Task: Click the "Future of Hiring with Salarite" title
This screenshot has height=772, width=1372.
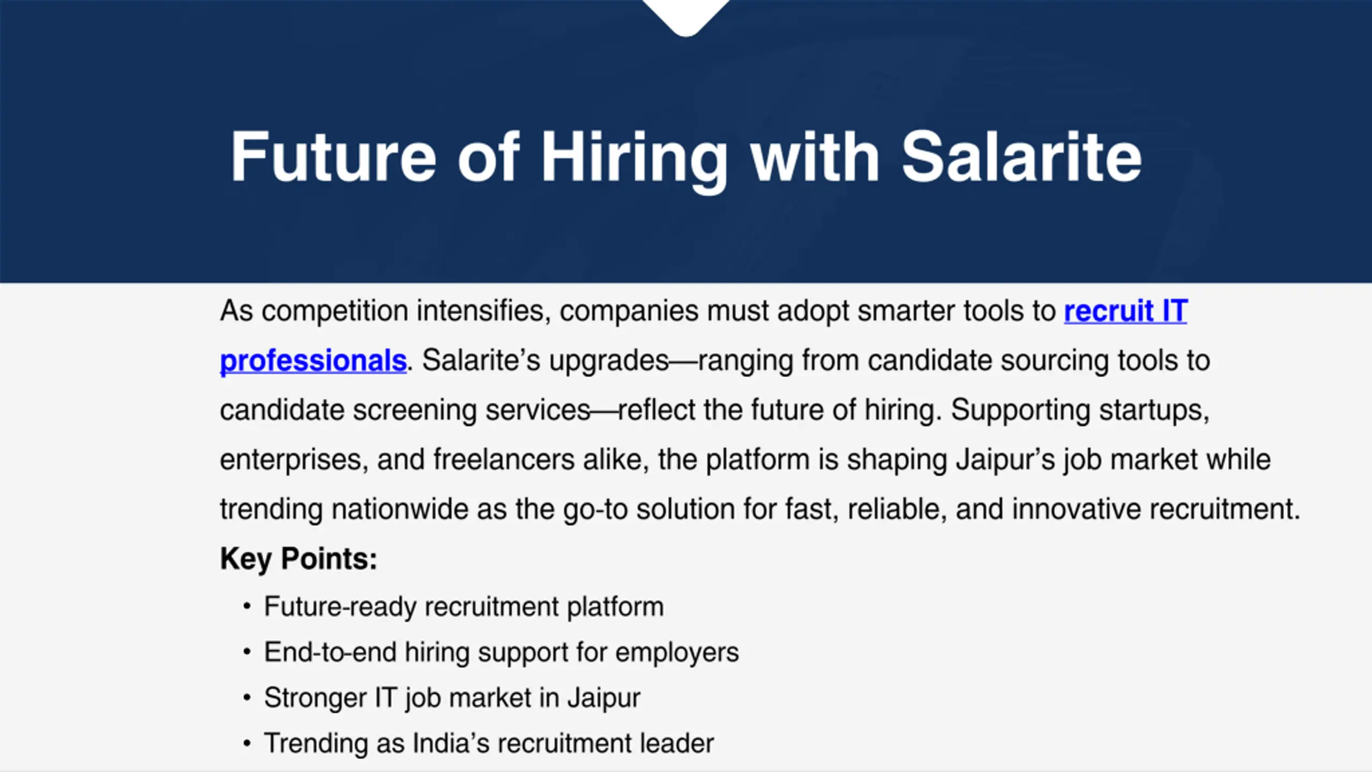Action: pos(685,158)
